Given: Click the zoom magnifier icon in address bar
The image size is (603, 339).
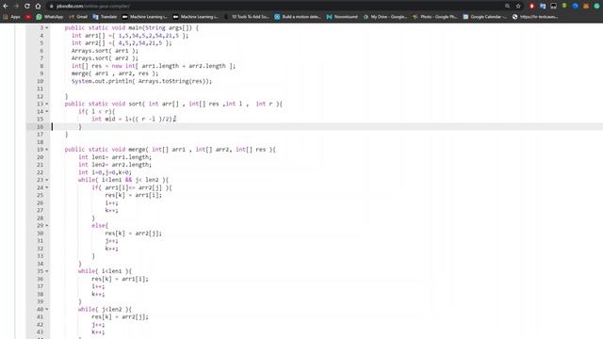Looking at the screenshot, I should click(507, 7).
